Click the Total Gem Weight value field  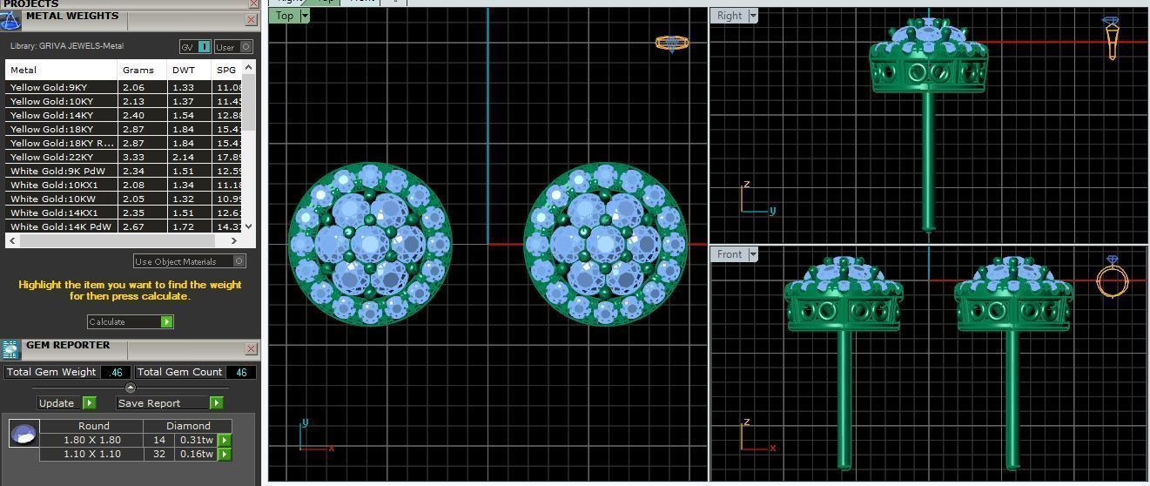click(116, 372)
